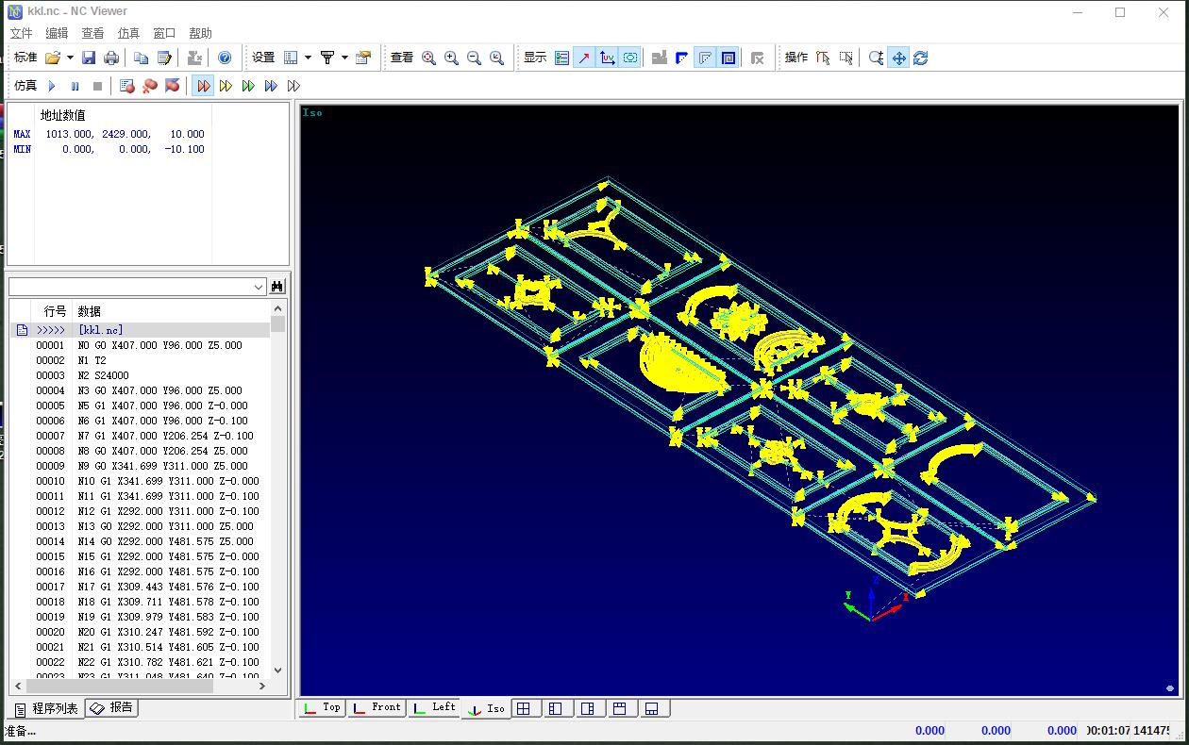Start simulation with the play button
This screenshot has width=1189, height=745.
52,86
